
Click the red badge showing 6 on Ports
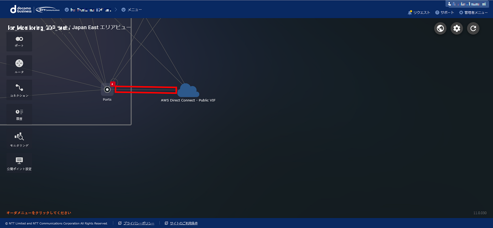point(112,84)
